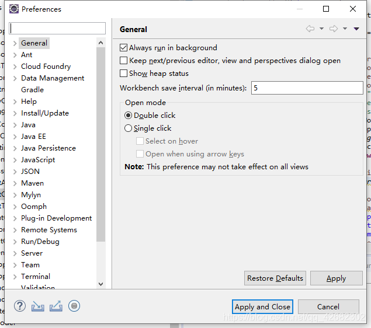Open Plug-in Development preferences
Viewport: 371px width, 328px height.
[x=56, y=218]
